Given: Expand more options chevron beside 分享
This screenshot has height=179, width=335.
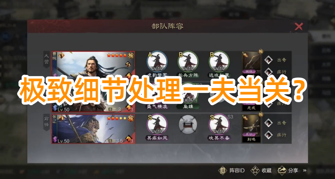Looking at the screenshot, I should 304,170.
